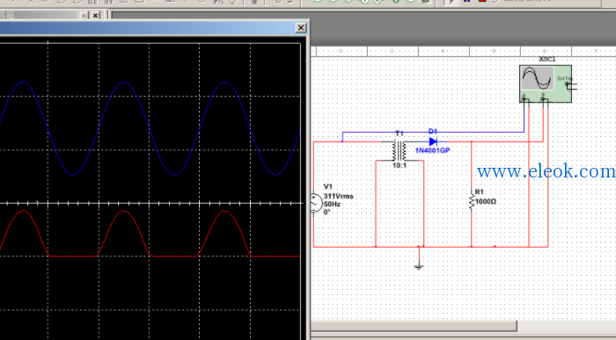
Task: Click the 1N4001GP diode model label
Action: 433,150
